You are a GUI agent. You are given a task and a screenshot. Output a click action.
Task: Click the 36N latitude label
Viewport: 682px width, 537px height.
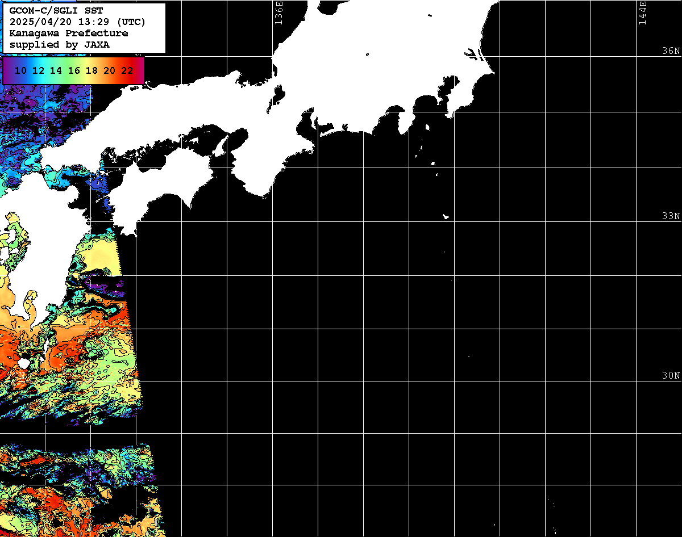pos(671,51)
